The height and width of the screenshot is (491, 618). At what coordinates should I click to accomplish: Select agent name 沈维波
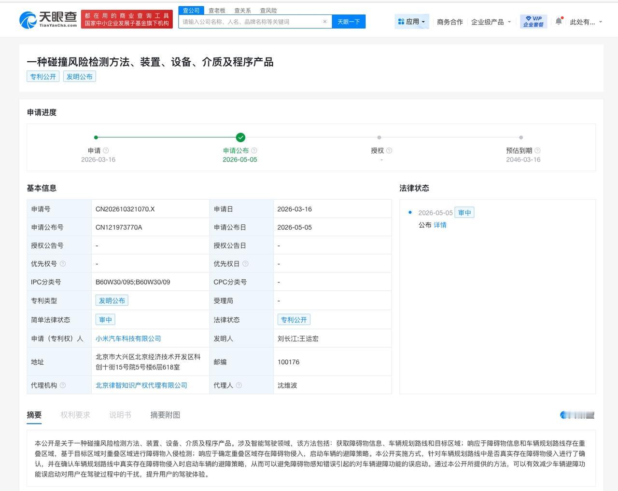click(287, 385)
